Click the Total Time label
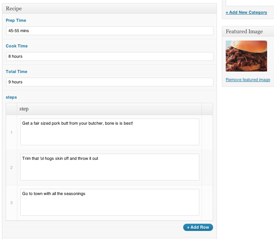The width and height of the screenshot is (274, 239). [x=16, y=72]
